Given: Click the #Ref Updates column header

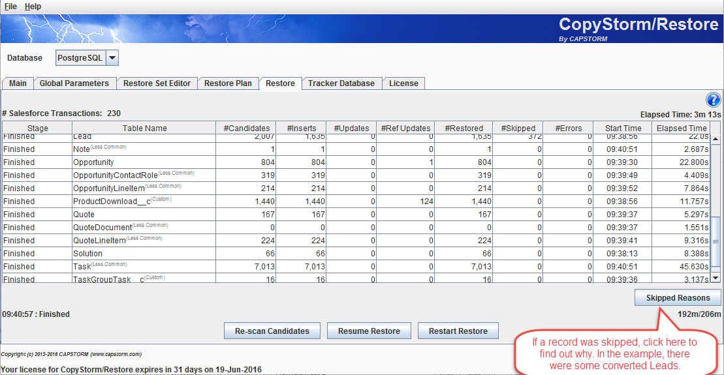Looking at the screenshot, I should pos(406,128).
